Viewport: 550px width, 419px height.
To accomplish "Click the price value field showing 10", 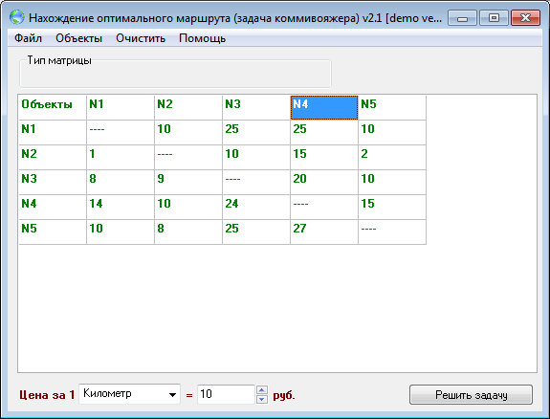I will click(227, 394).
